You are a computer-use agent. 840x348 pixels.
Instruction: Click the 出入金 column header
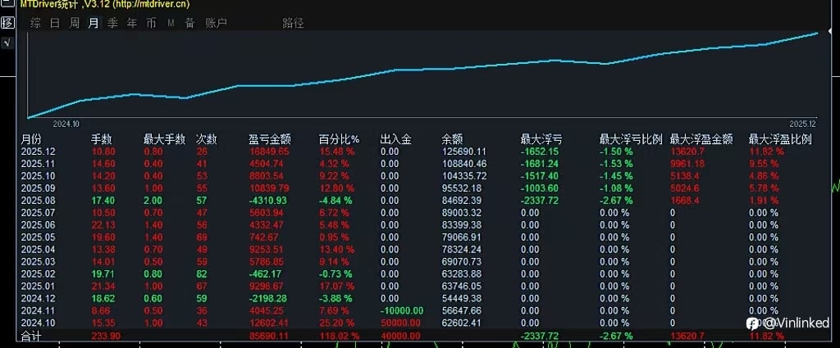395,139
